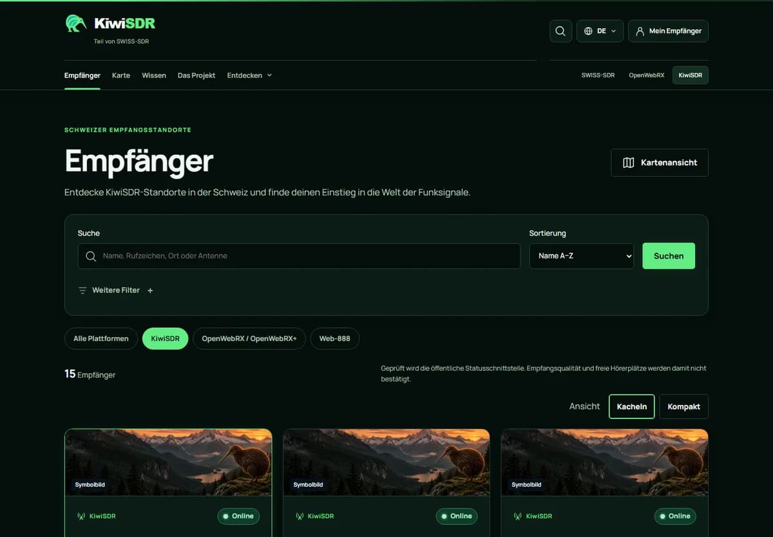Select OpenWebRX / OpenWebRX+ chip
This screenshot has height=537, width=773.
click(x=249, y=338)
